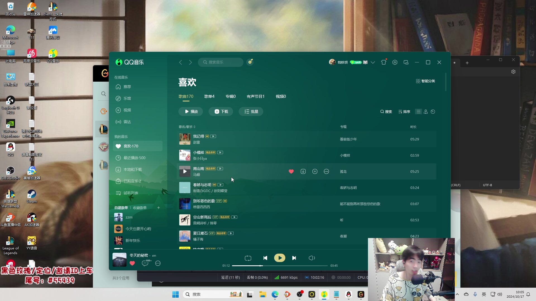Open 视频 in the sidebar
The height and width of the screenshot is (301, 536).
138,110
